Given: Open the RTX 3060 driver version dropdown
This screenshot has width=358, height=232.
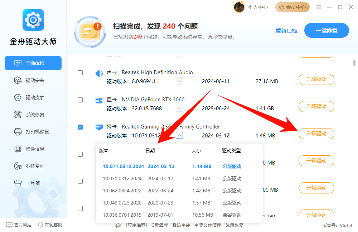Looking at the screenshot, I should click(179, 108).
